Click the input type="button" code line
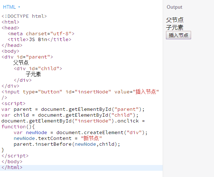 tap(80, 92)
